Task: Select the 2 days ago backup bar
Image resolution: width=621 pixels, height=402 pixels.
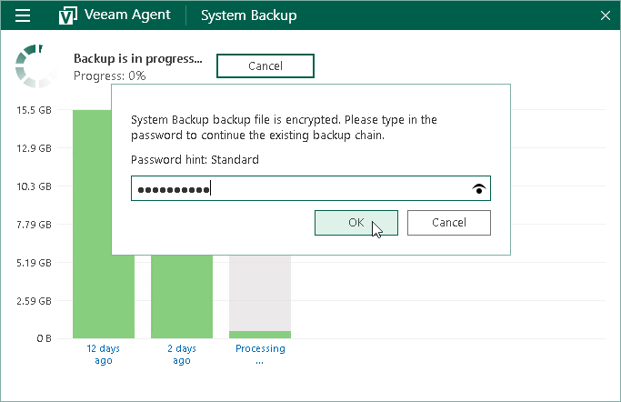Action: (x=182, y=296)
